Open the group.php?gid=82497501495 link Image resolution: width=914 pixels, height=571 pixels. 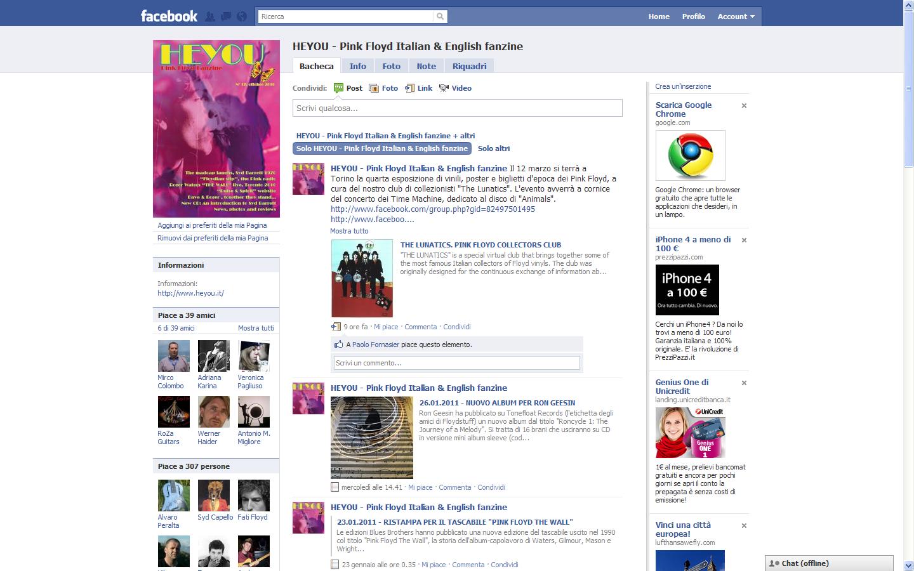[433, 209]
